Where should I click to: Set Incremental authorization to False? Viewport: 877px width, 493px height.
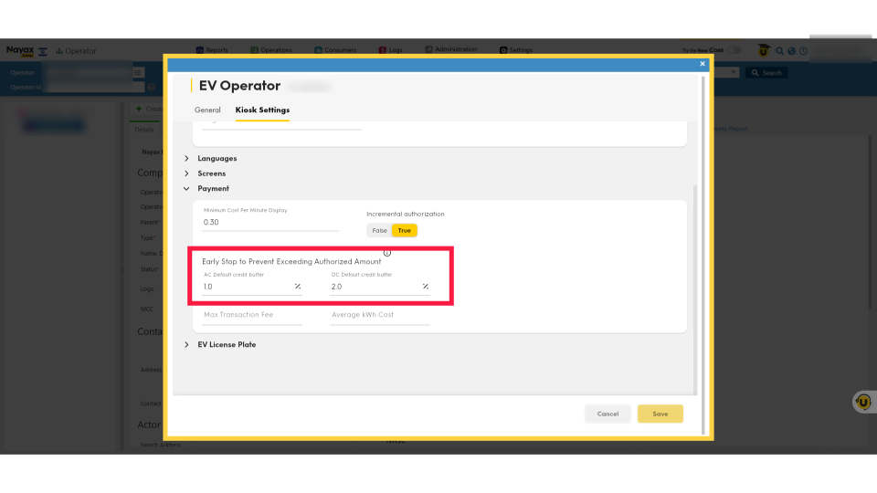click(379, 231)
